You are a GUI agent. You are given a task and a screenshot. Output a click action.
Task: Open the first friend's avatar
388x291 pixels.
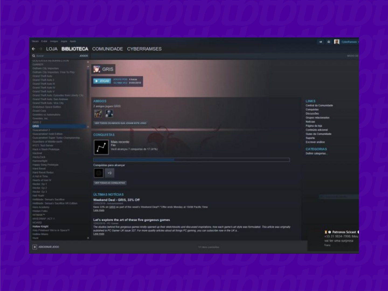[98, 113]
